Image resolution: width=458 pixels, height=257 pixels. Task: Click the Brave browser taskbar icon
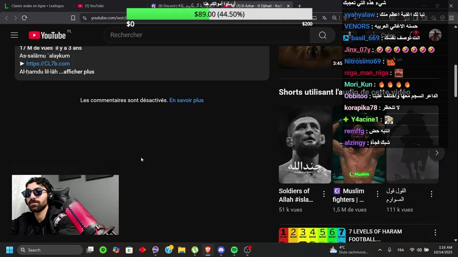[208, 250]
